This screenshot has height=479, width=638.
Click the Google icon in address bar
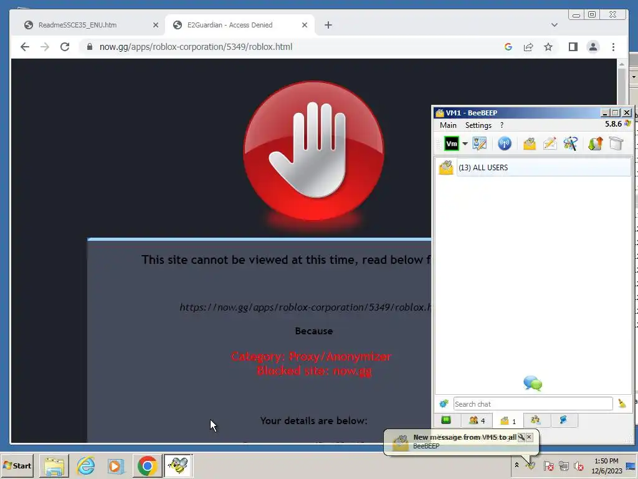(508, 47)
